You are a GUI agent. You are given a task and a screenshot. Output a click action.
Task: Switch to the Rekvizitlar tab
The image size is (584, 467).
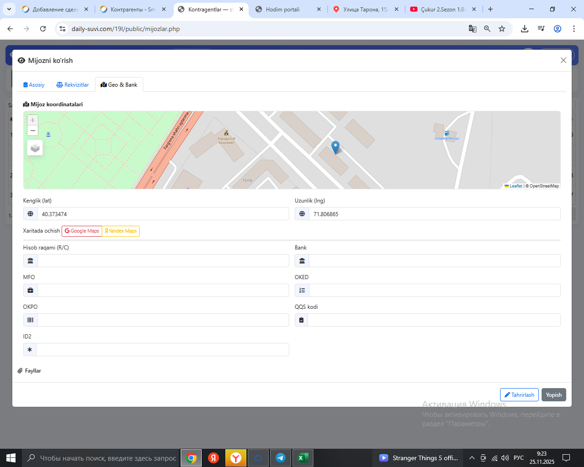73,85
